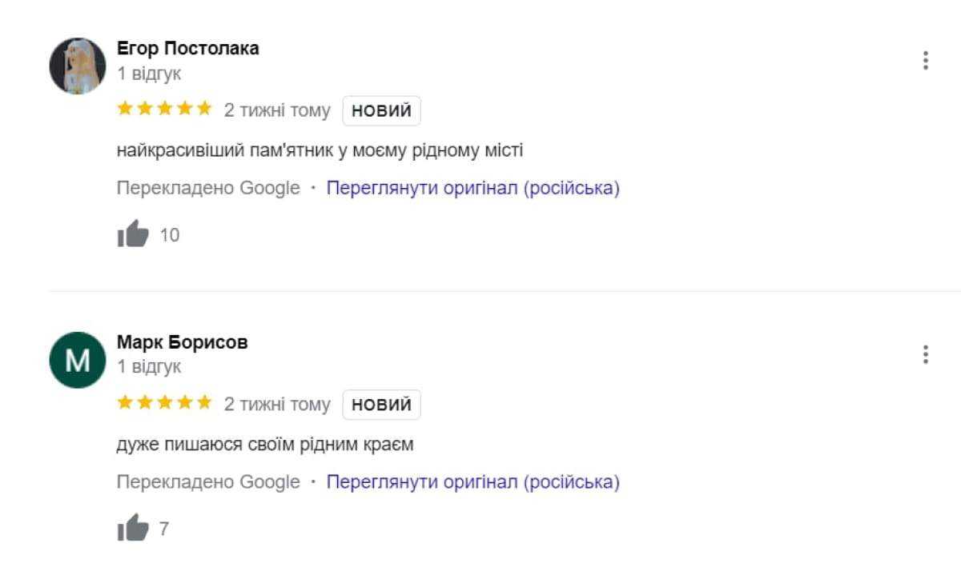Click the five-star rating on Егор's review

(164, 110)
